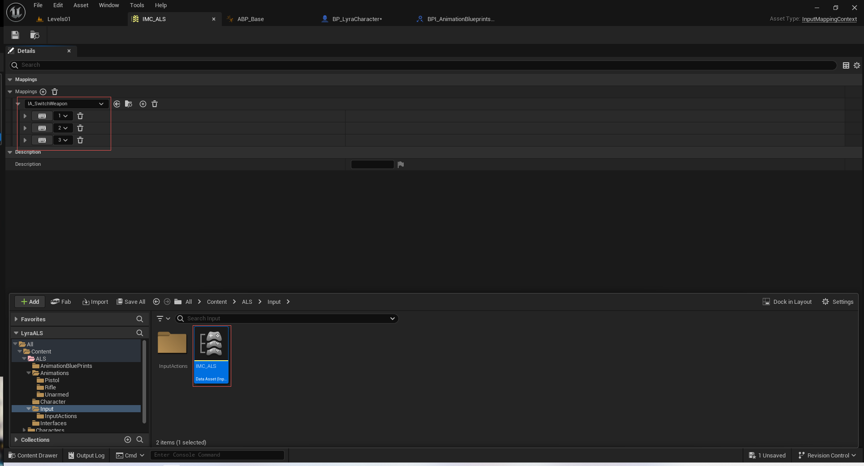Click Dock in Layout
864x466 pixels.
(x=787, y=302)
